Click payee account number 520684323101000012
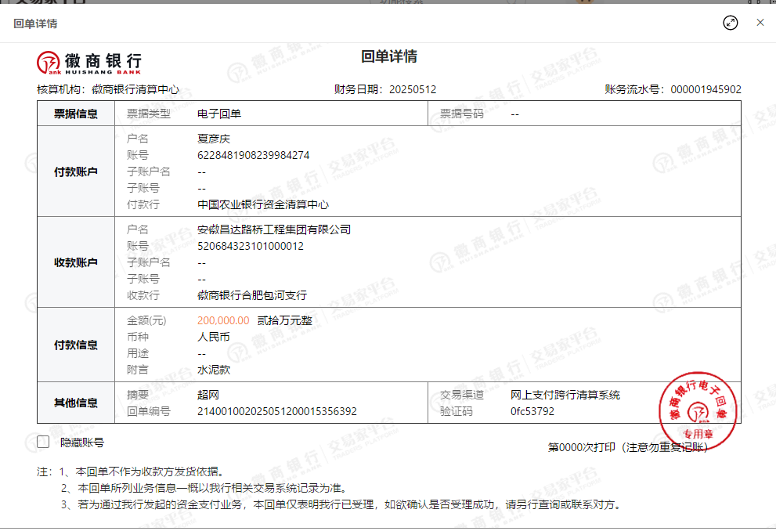 coord(250,246)
